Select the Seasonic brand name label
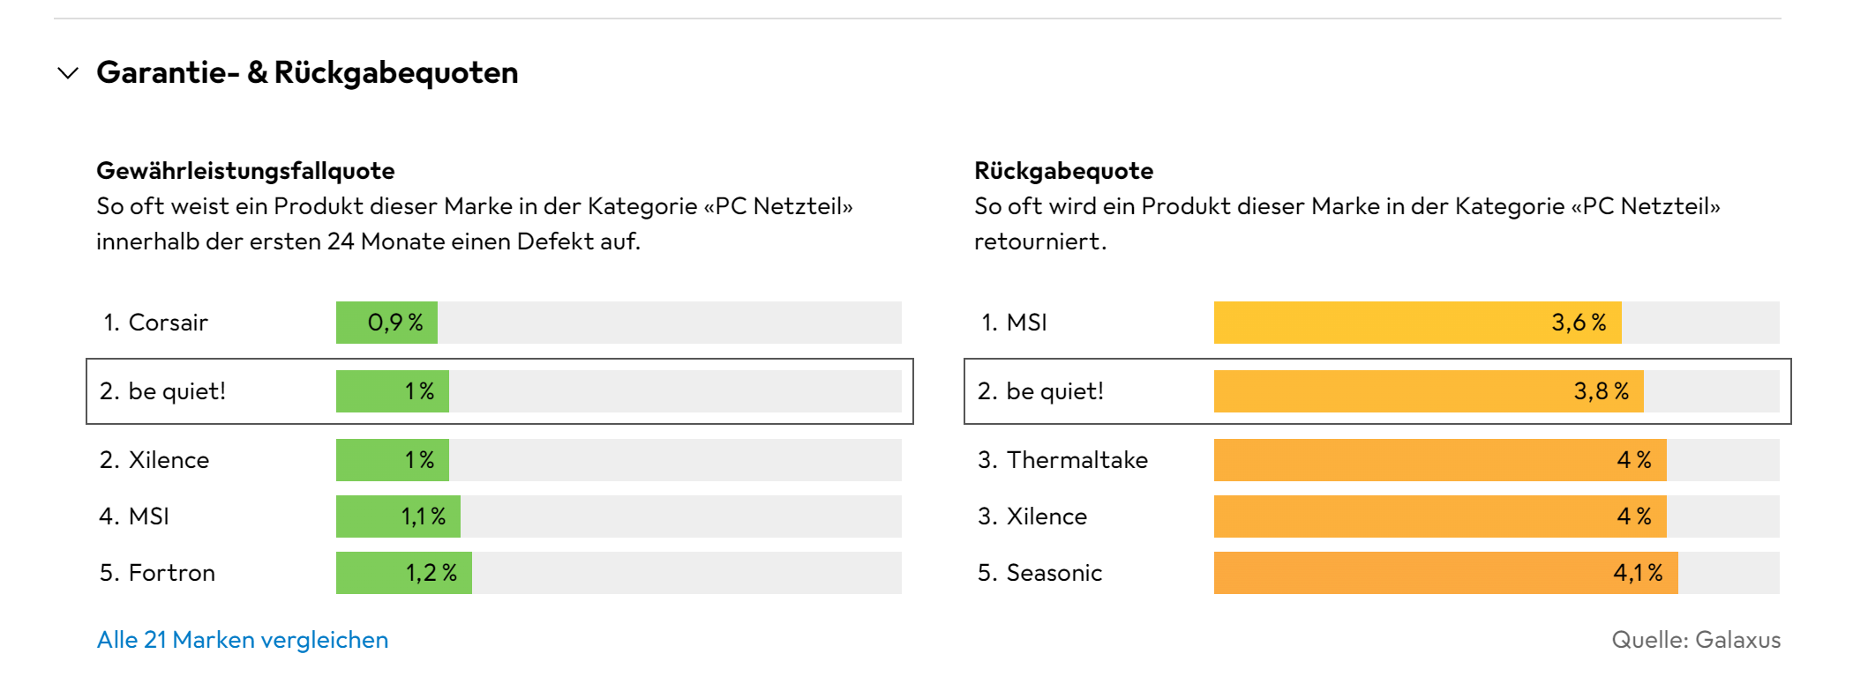This screenshot has height=676, width=1853. 1054,573
